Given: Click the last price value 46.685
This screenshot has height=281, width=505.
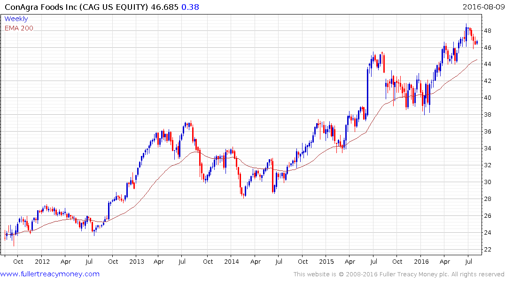Looking at the screenshot, I should point(164,7).
